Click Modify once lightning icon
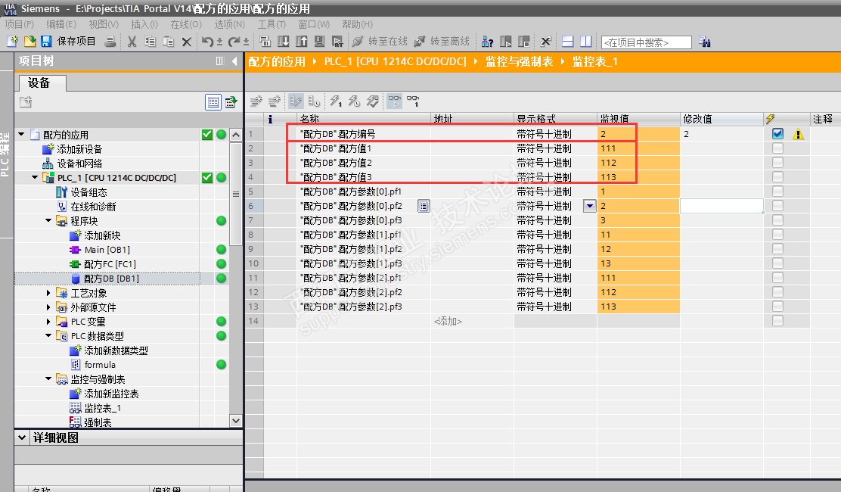This screenshot has width=841, height=492. coord(336,101)
